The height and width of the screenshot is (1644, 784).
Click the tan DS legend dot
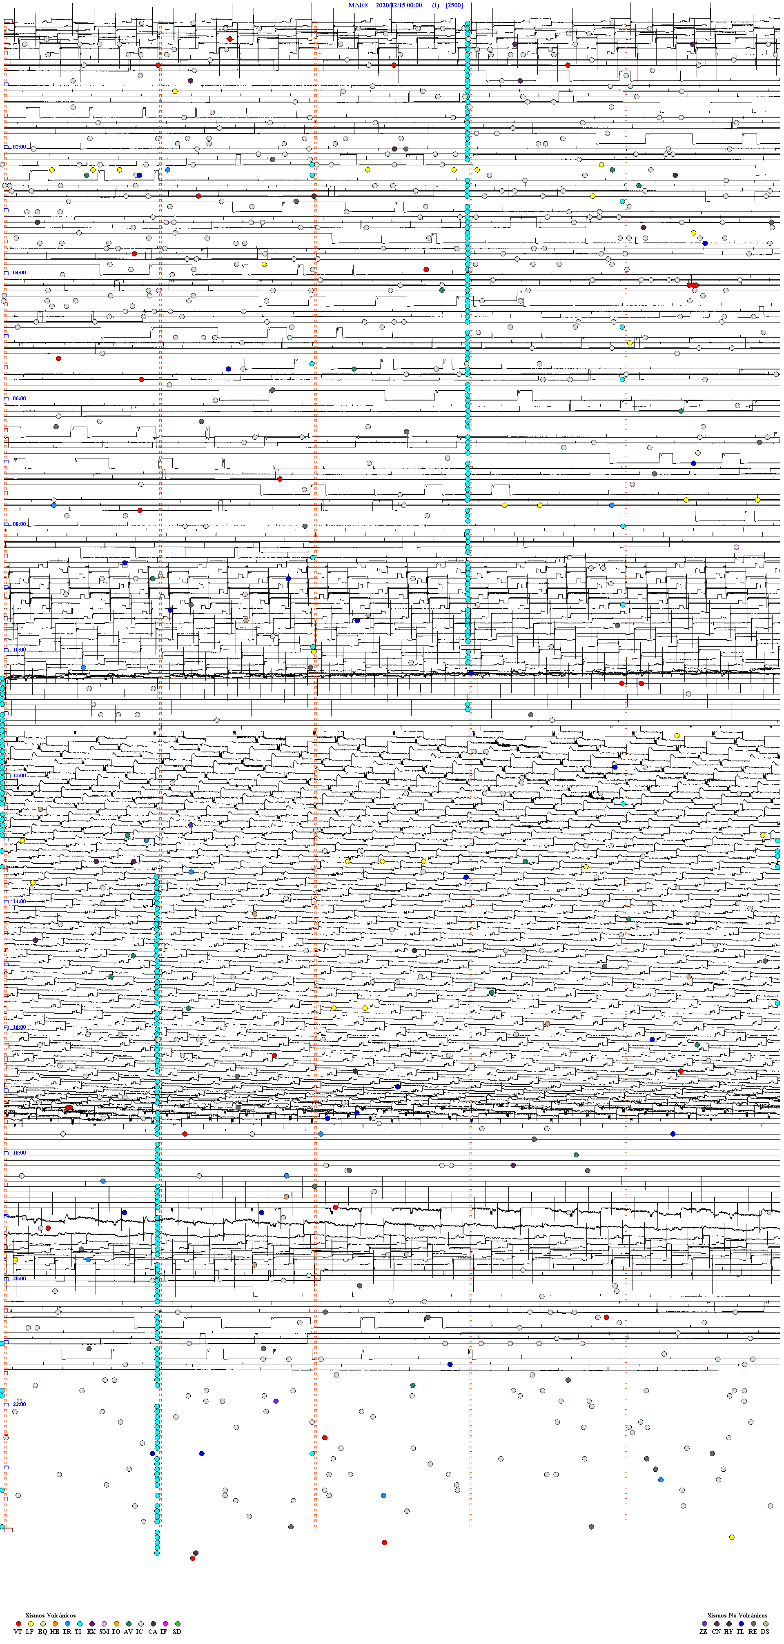click(766, 1624)
